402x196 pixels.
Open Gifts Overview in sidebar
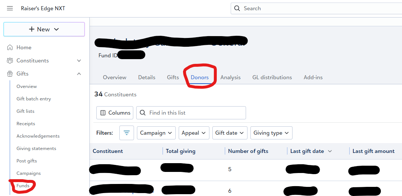(27, 87)
